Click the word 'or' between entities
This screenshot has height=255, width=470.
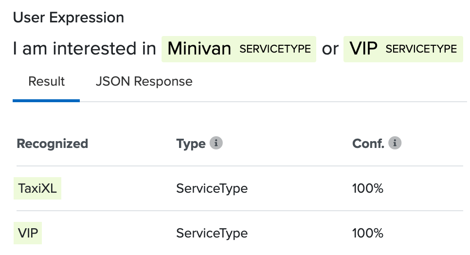click(x=330, y=49)
